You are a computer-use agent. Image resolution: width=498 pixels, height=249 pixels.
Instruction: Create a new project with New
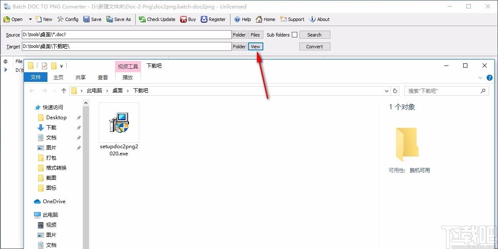tap(44, 19)
